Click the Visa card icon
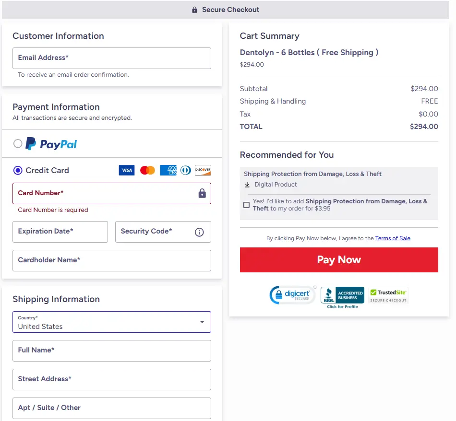Image resolution: width=456 pixels, height=421 pixels. (x=126, y=170)
